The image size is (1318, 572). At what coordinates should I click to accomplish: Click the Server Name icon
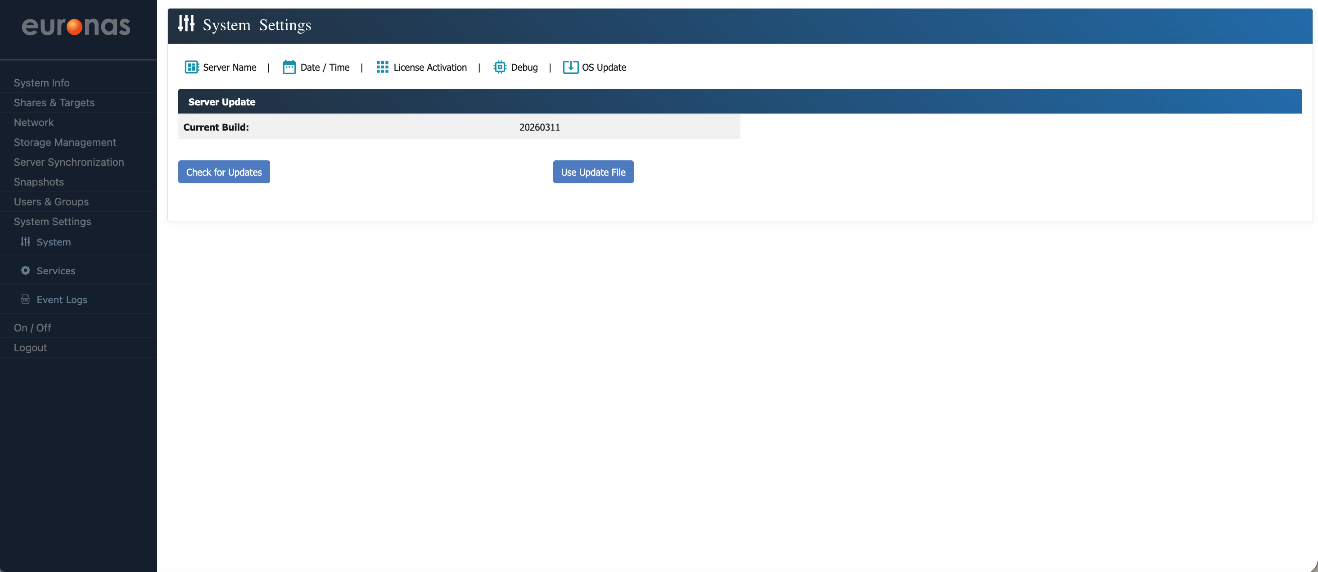(x=191, y=67)
